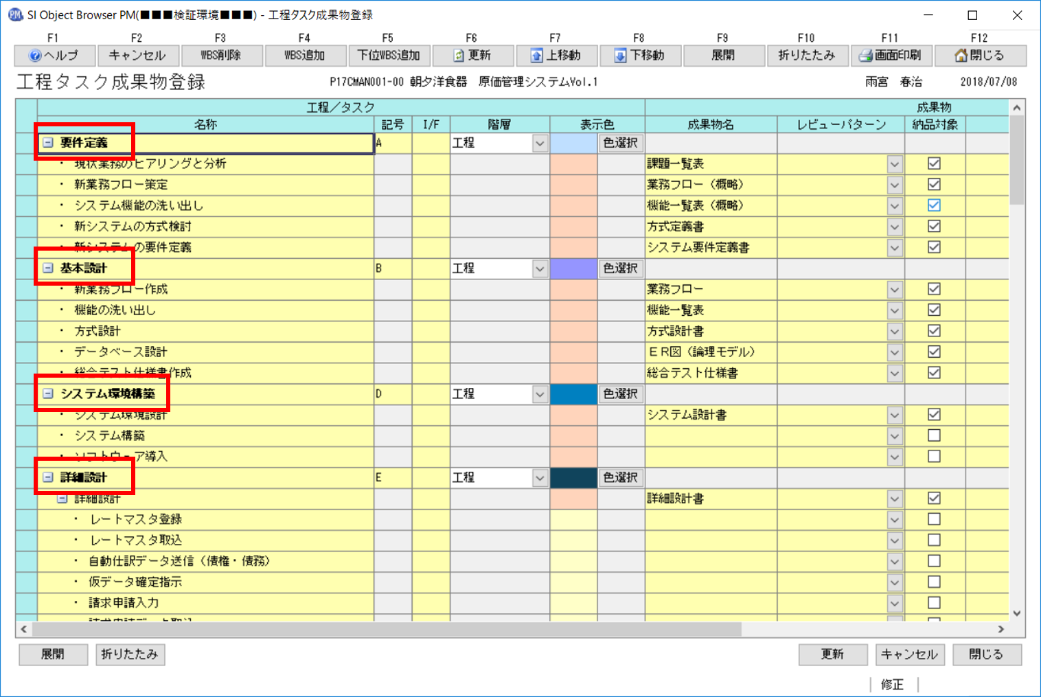
Task: Move item down with 下移動
Action: [x=640, y=56]
